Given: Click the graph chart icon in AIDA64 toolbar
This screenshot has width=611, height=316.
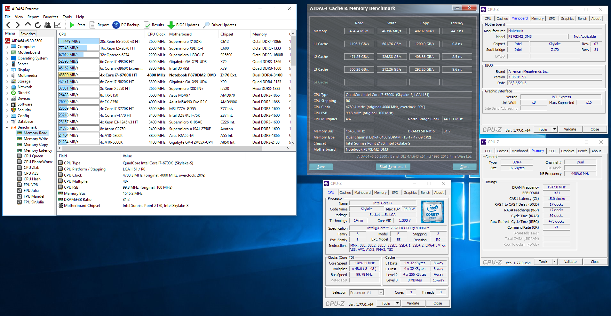Looking at the screenshot, I should (x=58, y=25).
